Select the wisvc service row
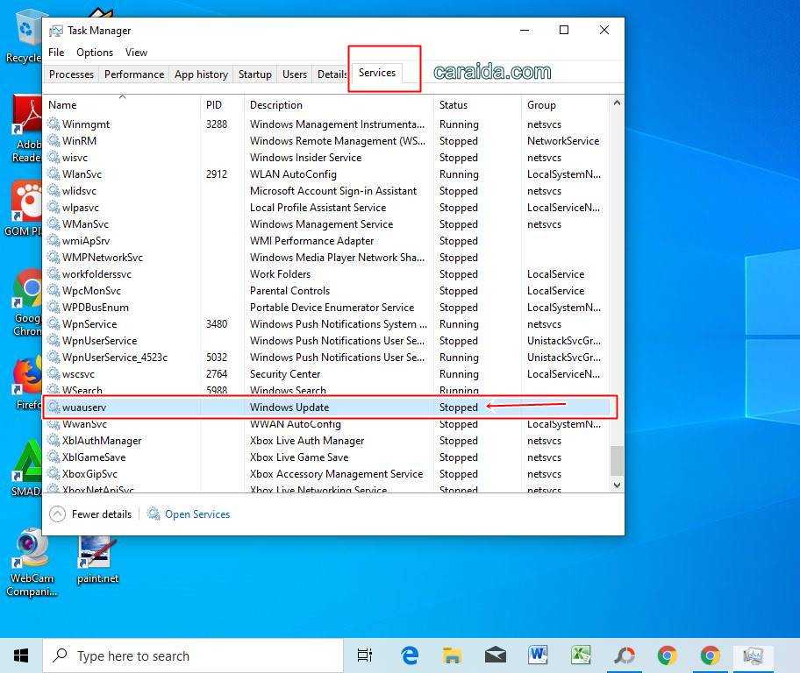 point(326,158)
